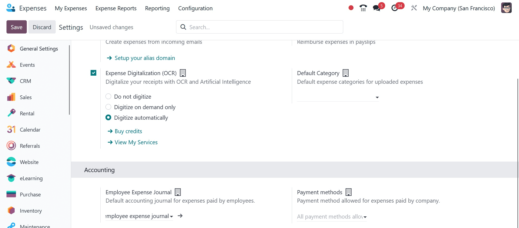Screen dimensions: 519x228
Task: Open the VoIP phone icon
Action: (x=363, y=8)
